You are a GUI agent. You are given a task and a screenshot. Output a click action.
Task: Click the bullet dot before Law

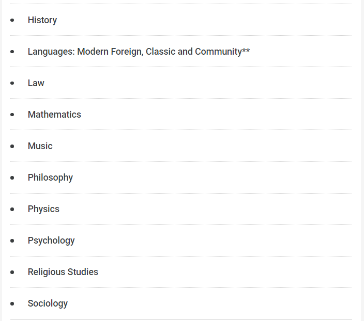click(x=12, y=84)
